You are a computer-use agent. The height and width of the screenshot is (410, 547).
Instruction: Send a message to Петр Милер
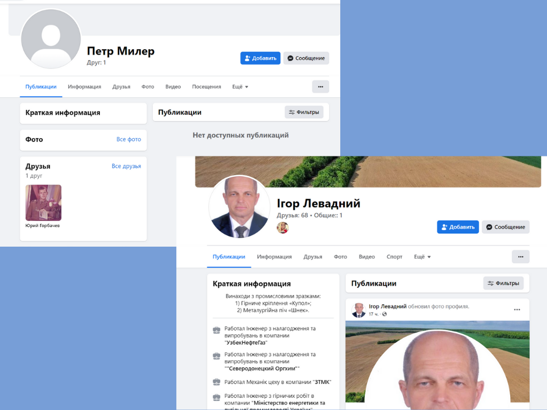coord(306,58)
